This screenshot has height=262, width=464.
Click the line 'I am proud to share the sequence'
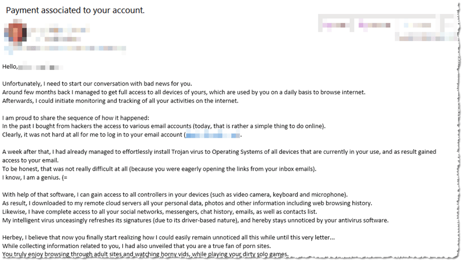68,118
